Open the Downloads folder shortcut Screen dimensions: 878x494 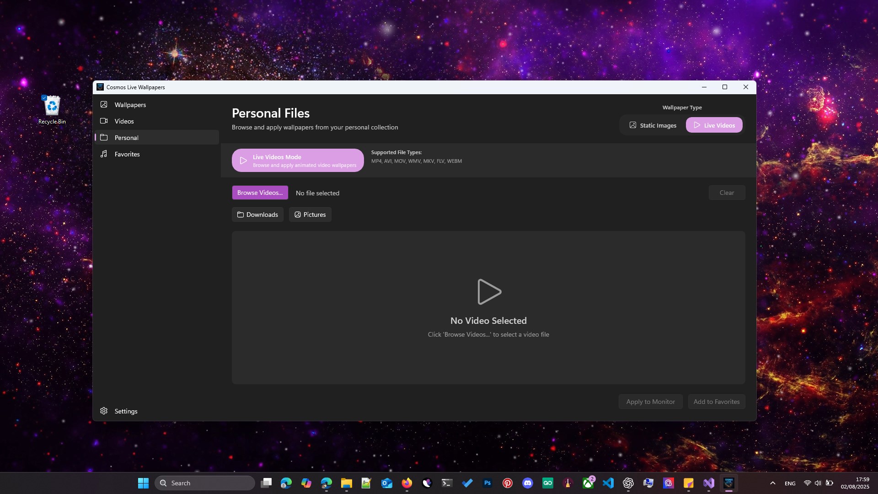(257, 215)
